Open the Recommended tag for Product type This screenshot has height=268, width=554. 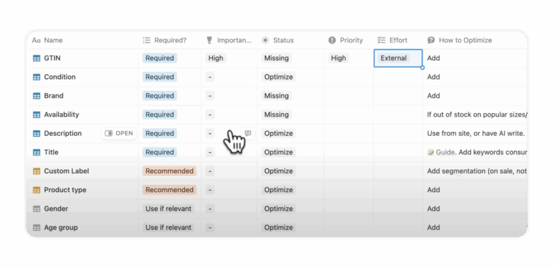point(169,190)
